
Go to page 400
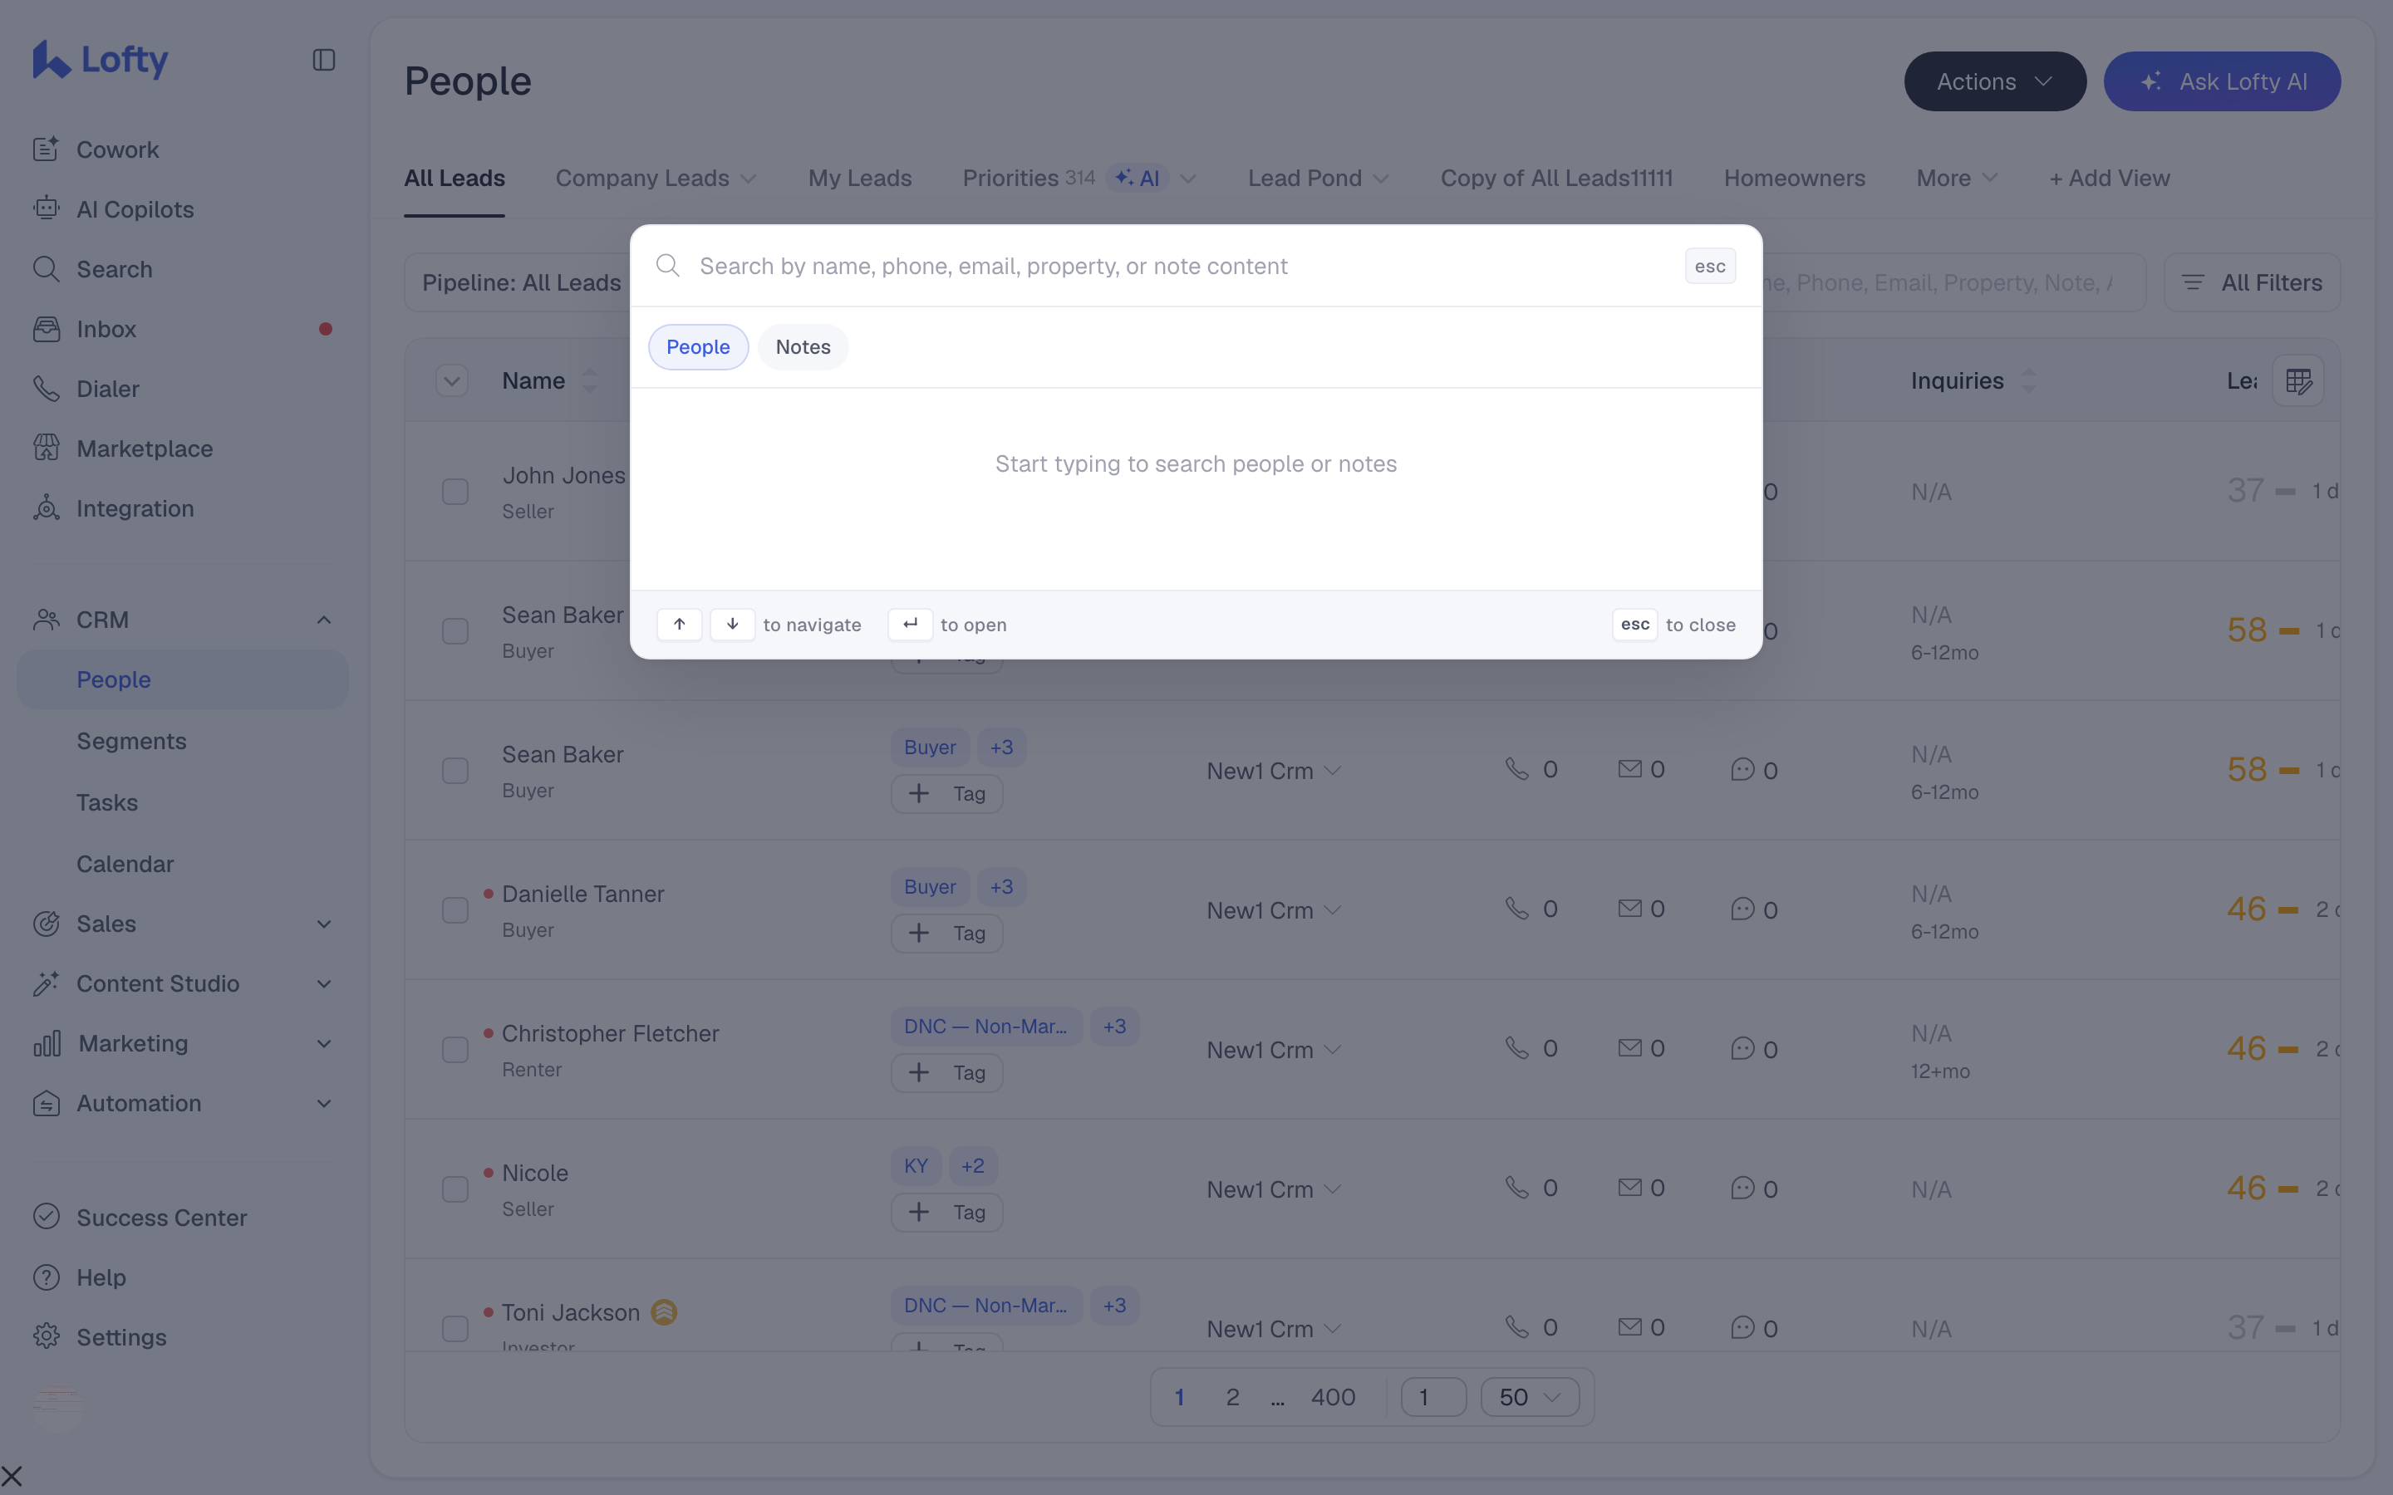(1332, 1397)
